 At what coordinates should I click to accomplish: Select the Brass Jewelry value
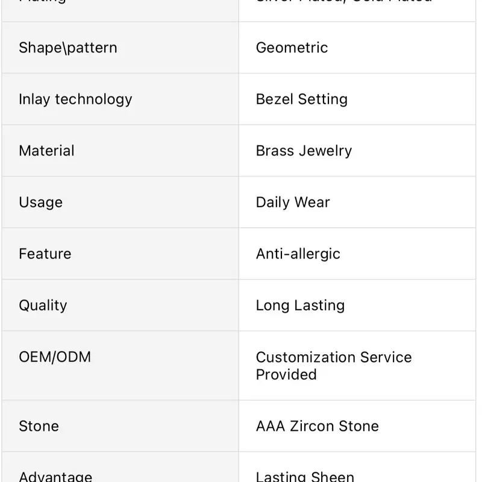[x=304, y=151]
